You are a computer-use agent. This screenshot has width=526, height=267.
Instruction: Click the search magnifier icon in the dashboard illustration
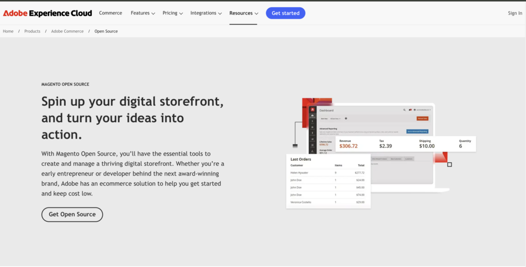405,110
